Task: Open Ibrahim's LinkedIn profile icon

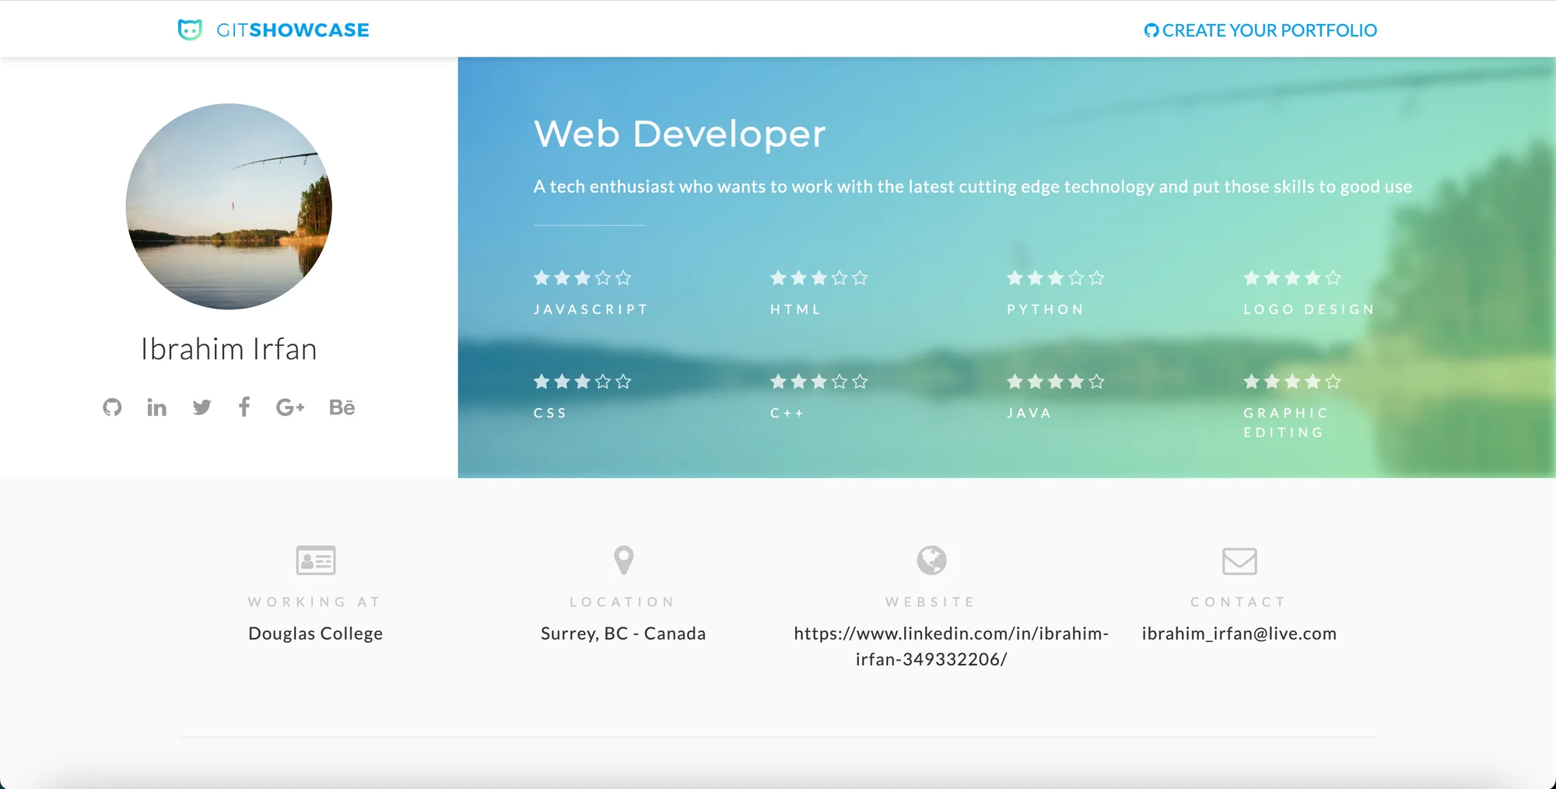Action: 156,407
